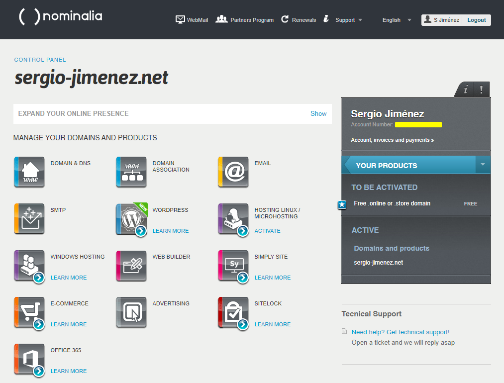The width and height of the screenshot is (504, 383).
Task: Click the Partners Program people icon
Action: point(221,19)
